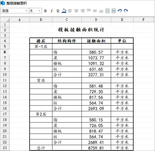
Task: Toggle underline text formatting
Action: point(58,11)
